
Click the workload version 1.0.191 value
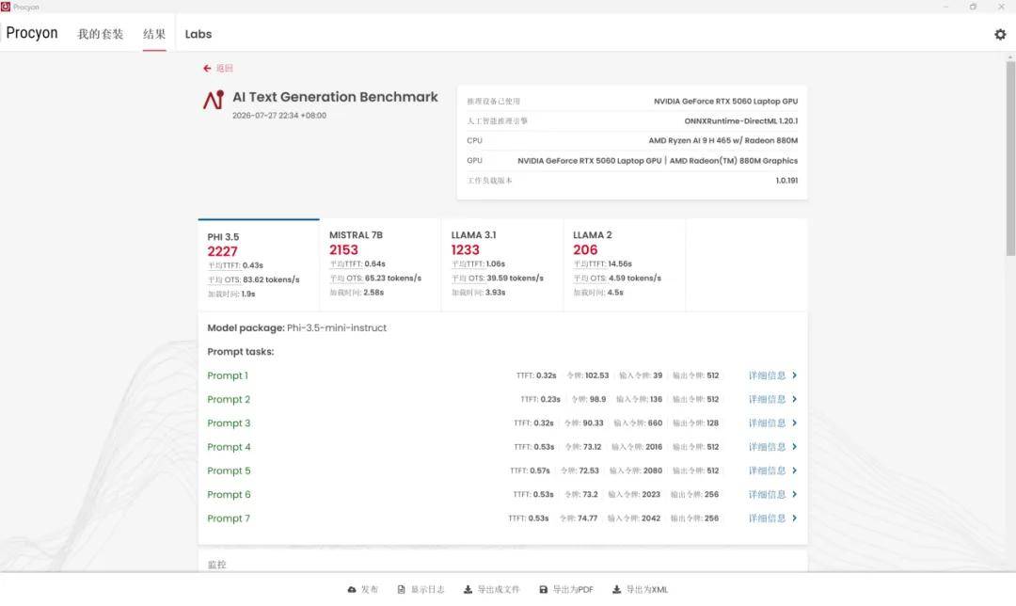[x=786, y=181]
